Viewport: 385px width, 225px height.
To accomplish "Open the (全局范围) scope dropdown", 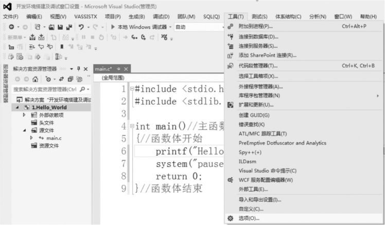I will coord(160,78).
